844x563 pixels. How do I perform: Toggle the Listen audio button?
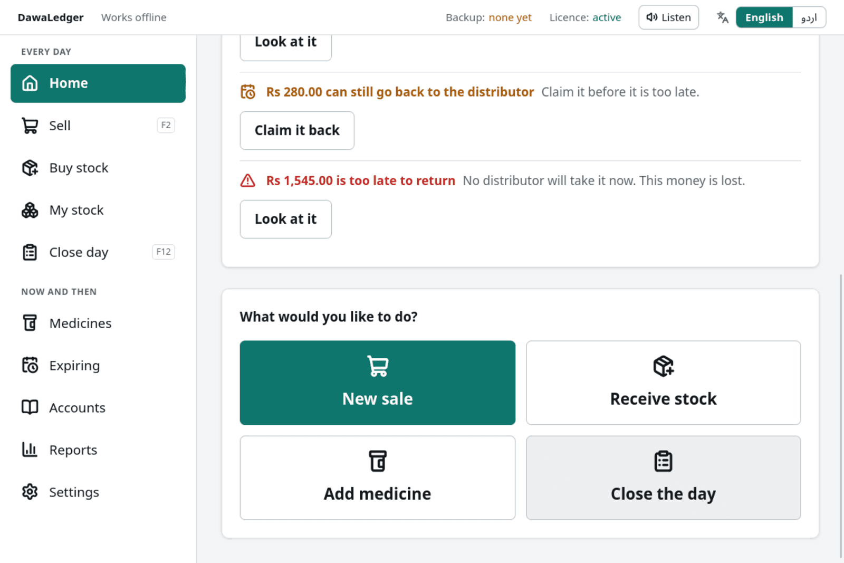coord(668,17)
